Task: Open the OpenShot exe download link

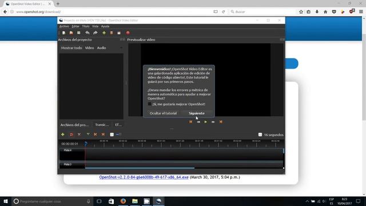Action: (x=144, y=177)
